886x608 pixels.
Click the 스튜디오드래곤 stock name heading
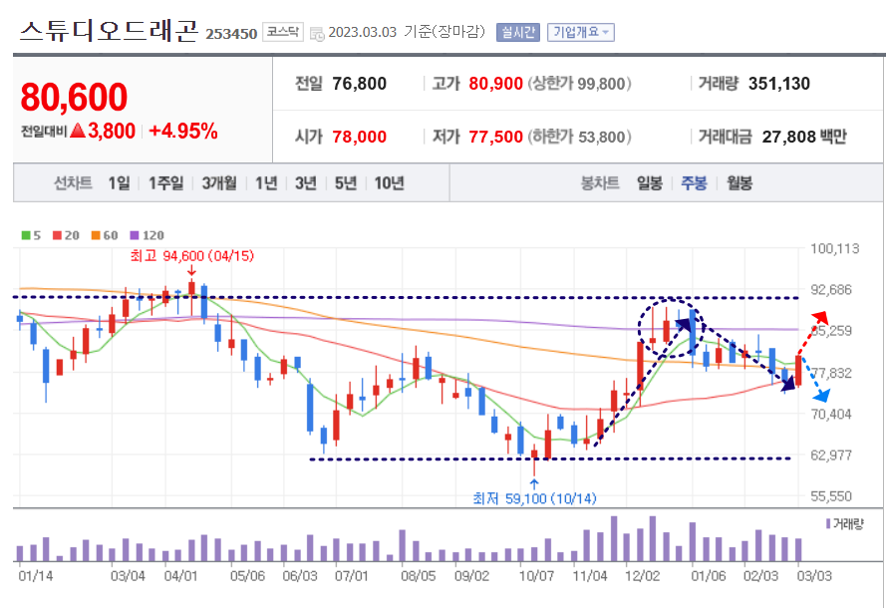[x=109, y=31]
